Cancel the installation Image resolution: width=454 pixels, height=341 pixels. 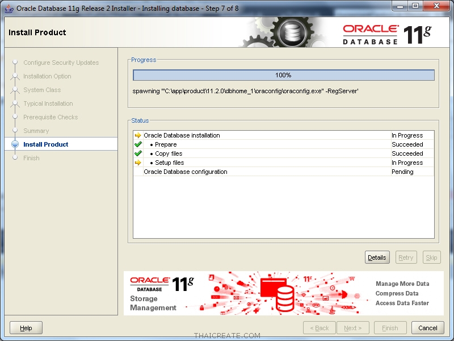pyautogui.click(x=427, y=327)
